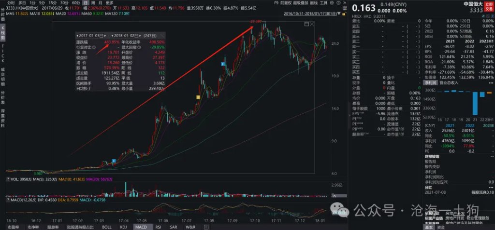Switch indicator to 股息率

53,227
